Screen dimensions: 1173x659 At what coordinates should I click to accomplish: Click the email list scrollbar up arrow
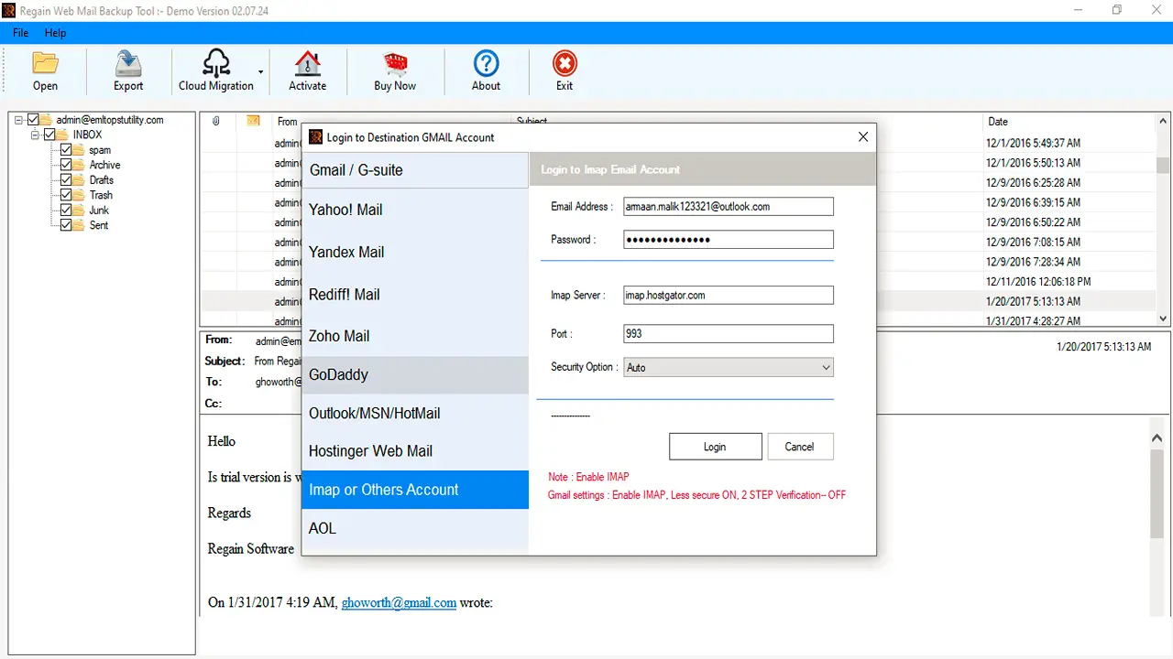(1163, 122)
